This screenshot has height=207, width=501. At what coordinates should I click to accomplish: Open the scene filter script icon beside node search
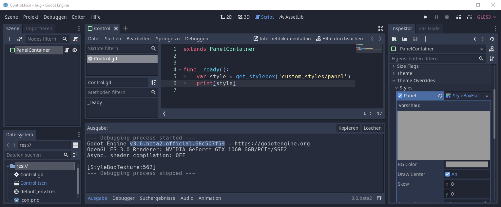(x=75, y=39)
